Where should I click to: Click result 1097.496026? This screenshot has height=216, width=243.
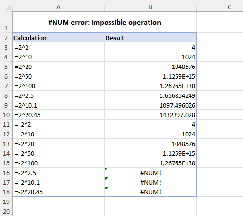pos(150,105)
